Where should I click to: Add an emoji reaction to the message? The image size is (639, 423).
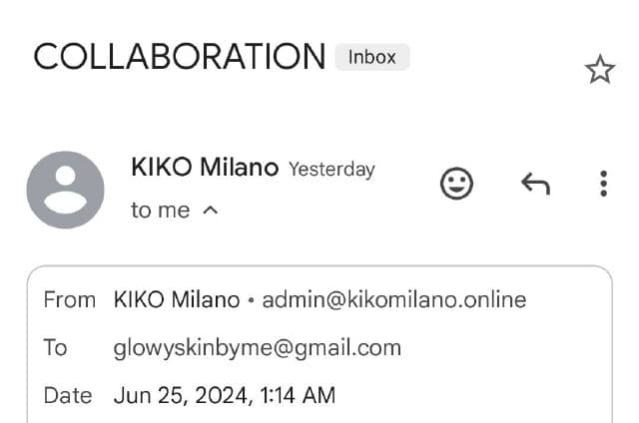(x=456, y=184)
